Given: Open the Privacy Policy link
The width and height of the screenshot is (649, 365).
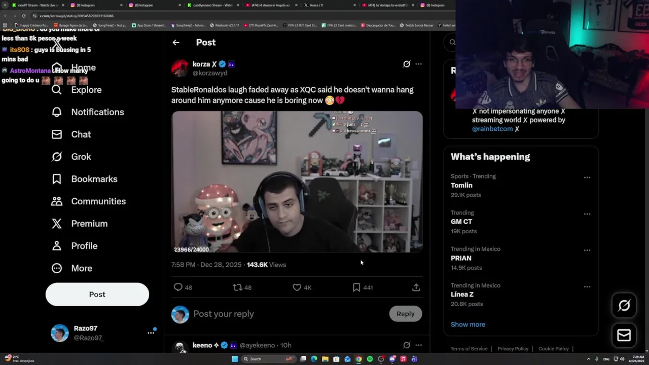Looking at the screenshot, I should point(513,349).
